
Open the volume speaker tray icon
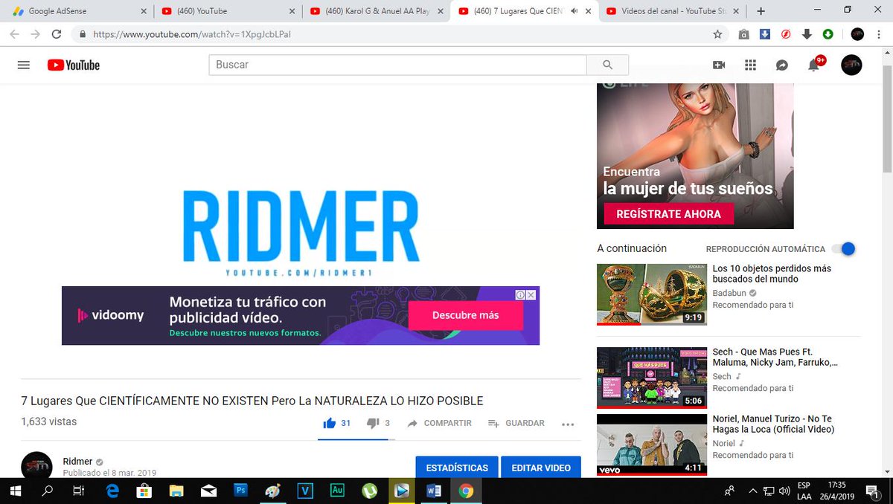pos(784,491)
